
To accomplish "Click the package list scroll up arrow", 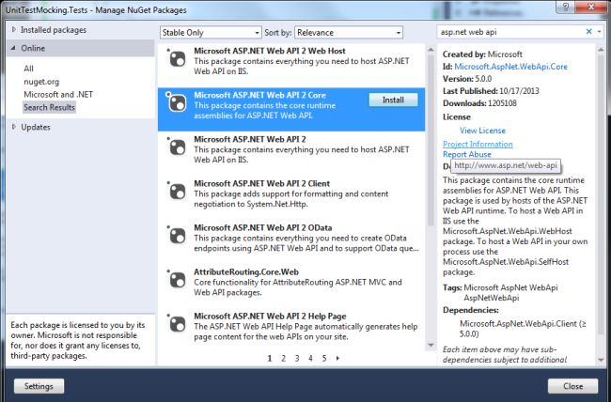I will click(x=431, y=50).
